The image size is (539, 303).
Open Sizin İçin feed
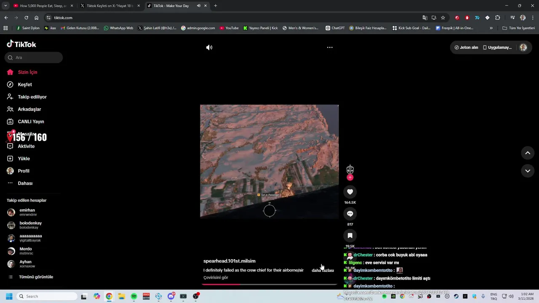[x=22, y=72]
